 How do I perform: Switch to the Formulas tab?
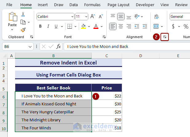(x=92, y=5)
